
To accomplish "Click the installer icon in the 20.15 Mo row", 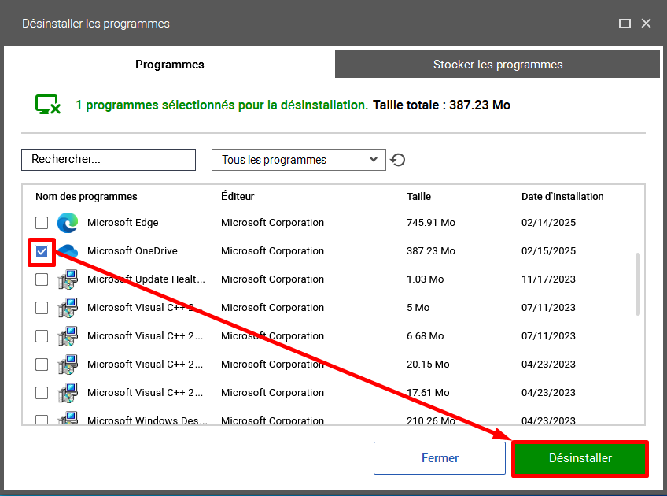I will coord(68,365).
